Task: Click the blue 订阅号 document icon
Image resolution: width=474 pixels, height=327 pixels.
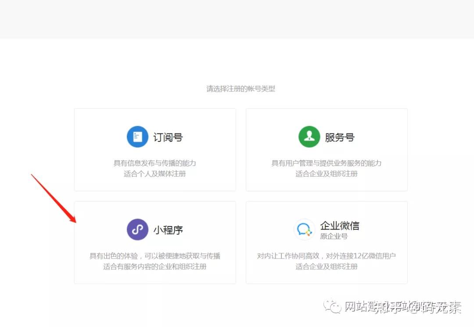Action: pos(137,137)
